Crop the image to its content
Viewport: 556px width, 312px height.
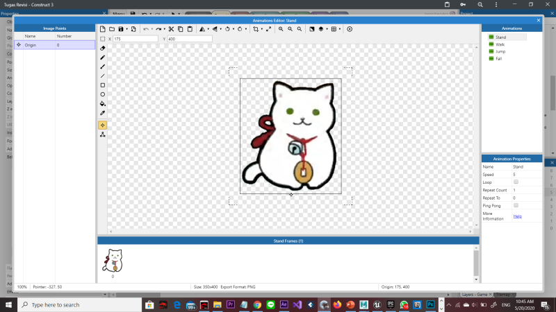256,29
